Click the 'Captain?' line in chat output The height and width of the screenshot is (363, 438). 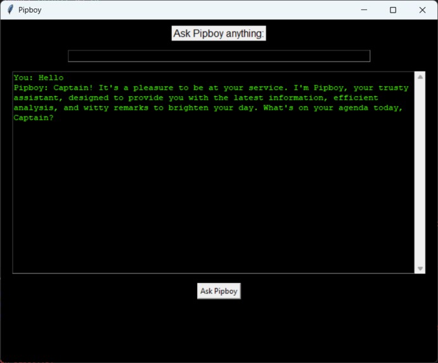coord(34,118)
